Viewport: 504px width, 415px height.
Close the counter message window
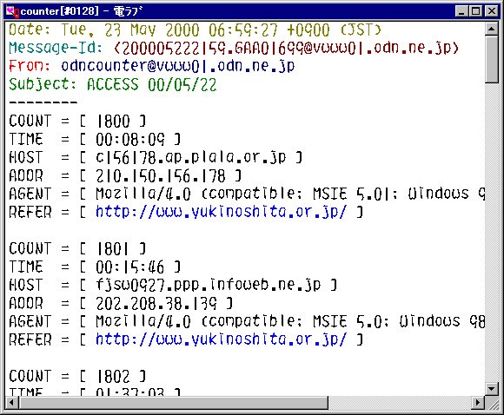[x=492, y=11]
